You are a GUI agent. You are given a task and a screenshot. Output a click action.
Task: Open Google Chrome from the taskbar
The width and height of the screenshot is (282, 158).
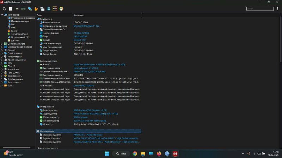(135, 153)
